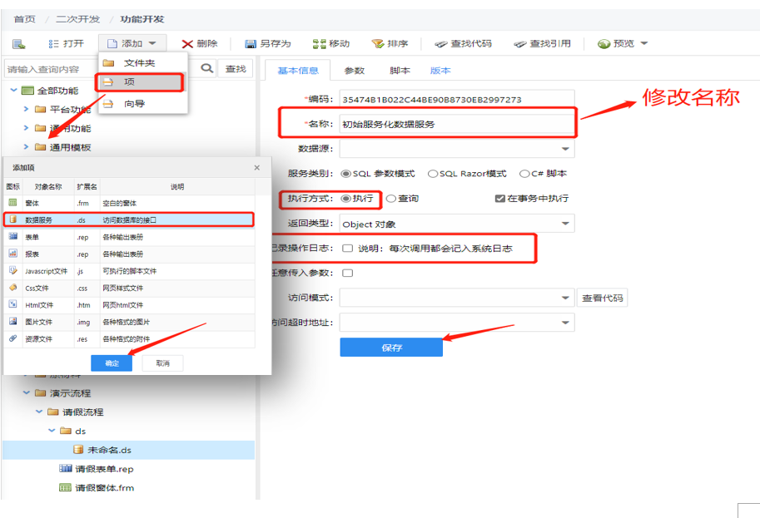760x518 pixels.
Task: Select SQL 参数模式 radio button
Action: click(x=345, y=173)
